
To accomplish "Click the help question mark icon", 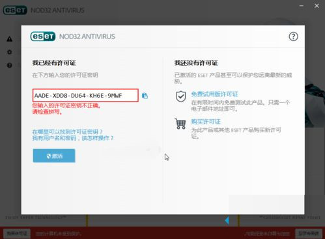I will coord(293,36).
